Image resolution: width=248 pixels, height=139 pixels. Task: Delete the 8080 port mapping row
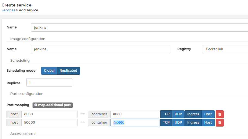click(220, 114)
